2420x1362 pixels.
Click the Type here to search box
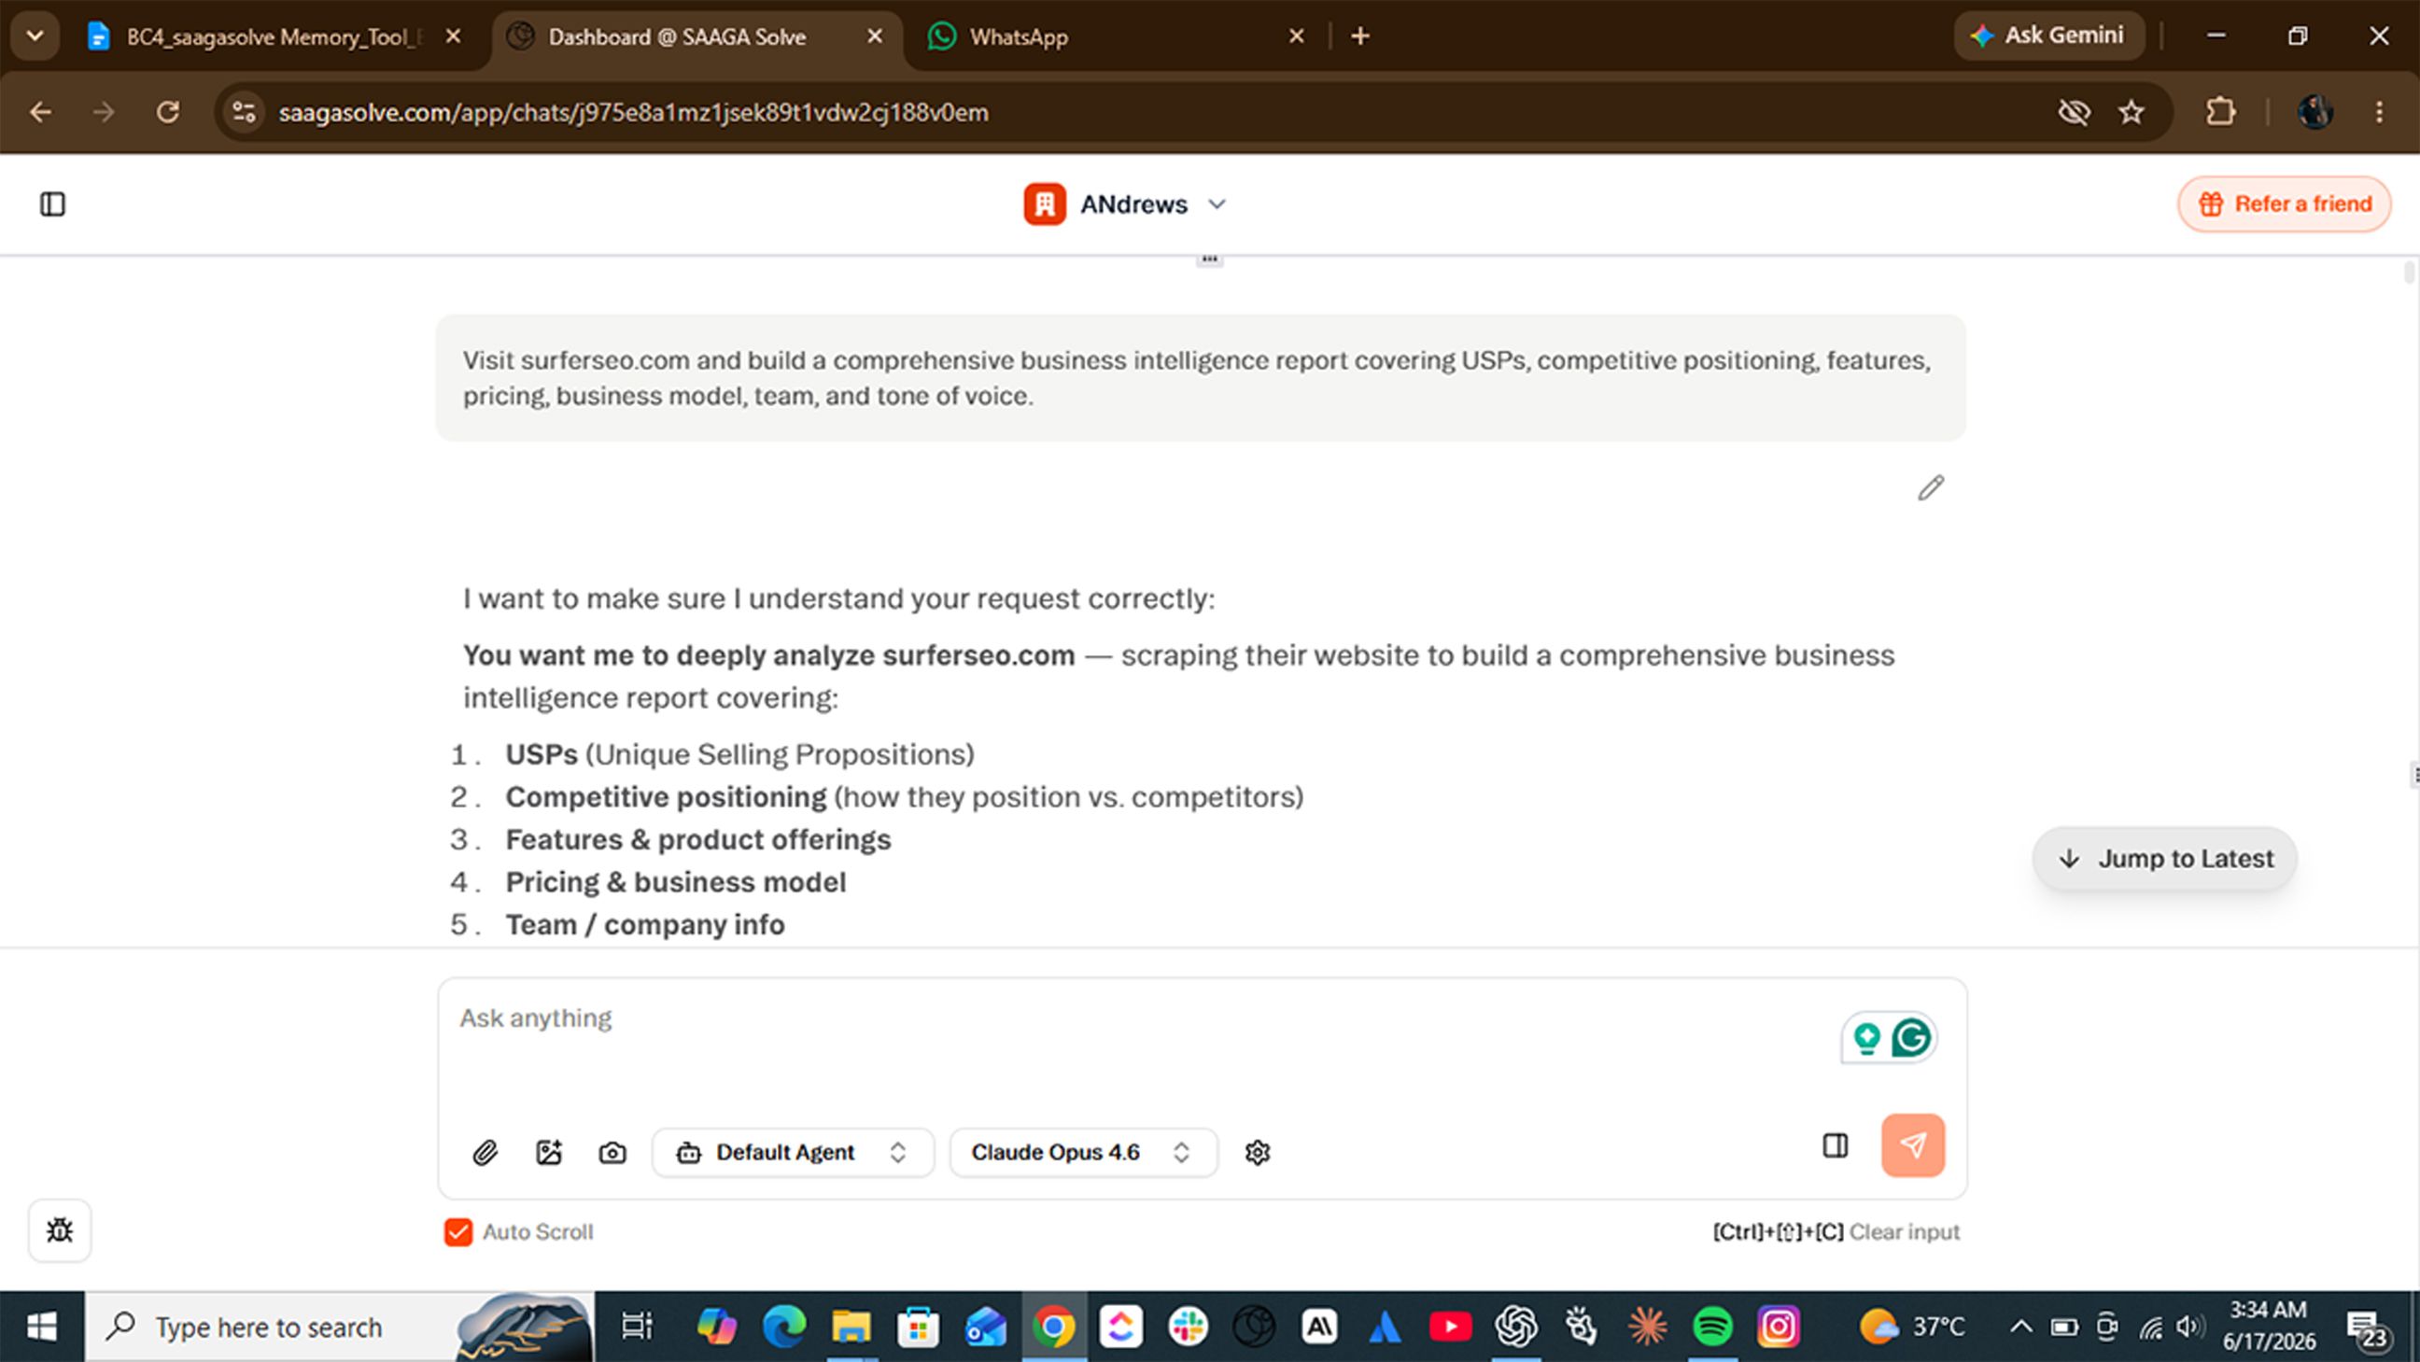point(338,1327)
